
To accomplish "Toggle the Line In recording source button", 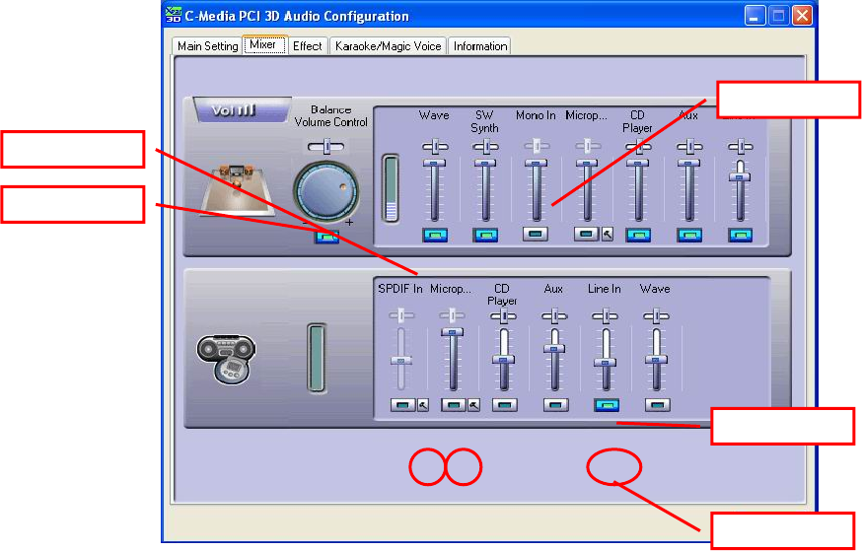I will click(607, 405).
